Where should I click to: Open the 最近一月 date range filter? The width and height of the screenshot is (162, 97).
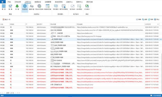(6, 20)
